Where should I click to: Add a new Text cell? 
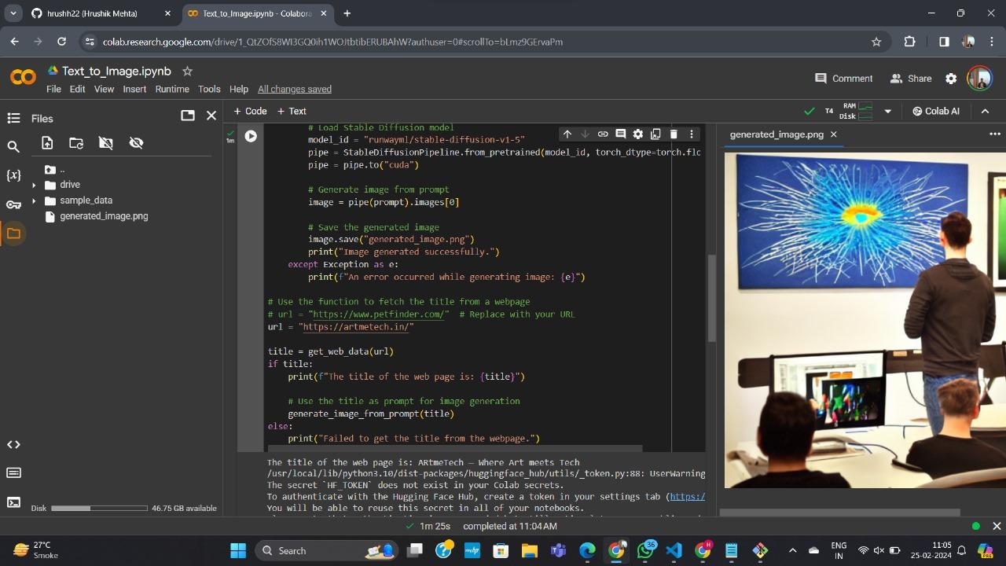click(x=292, y=111)
